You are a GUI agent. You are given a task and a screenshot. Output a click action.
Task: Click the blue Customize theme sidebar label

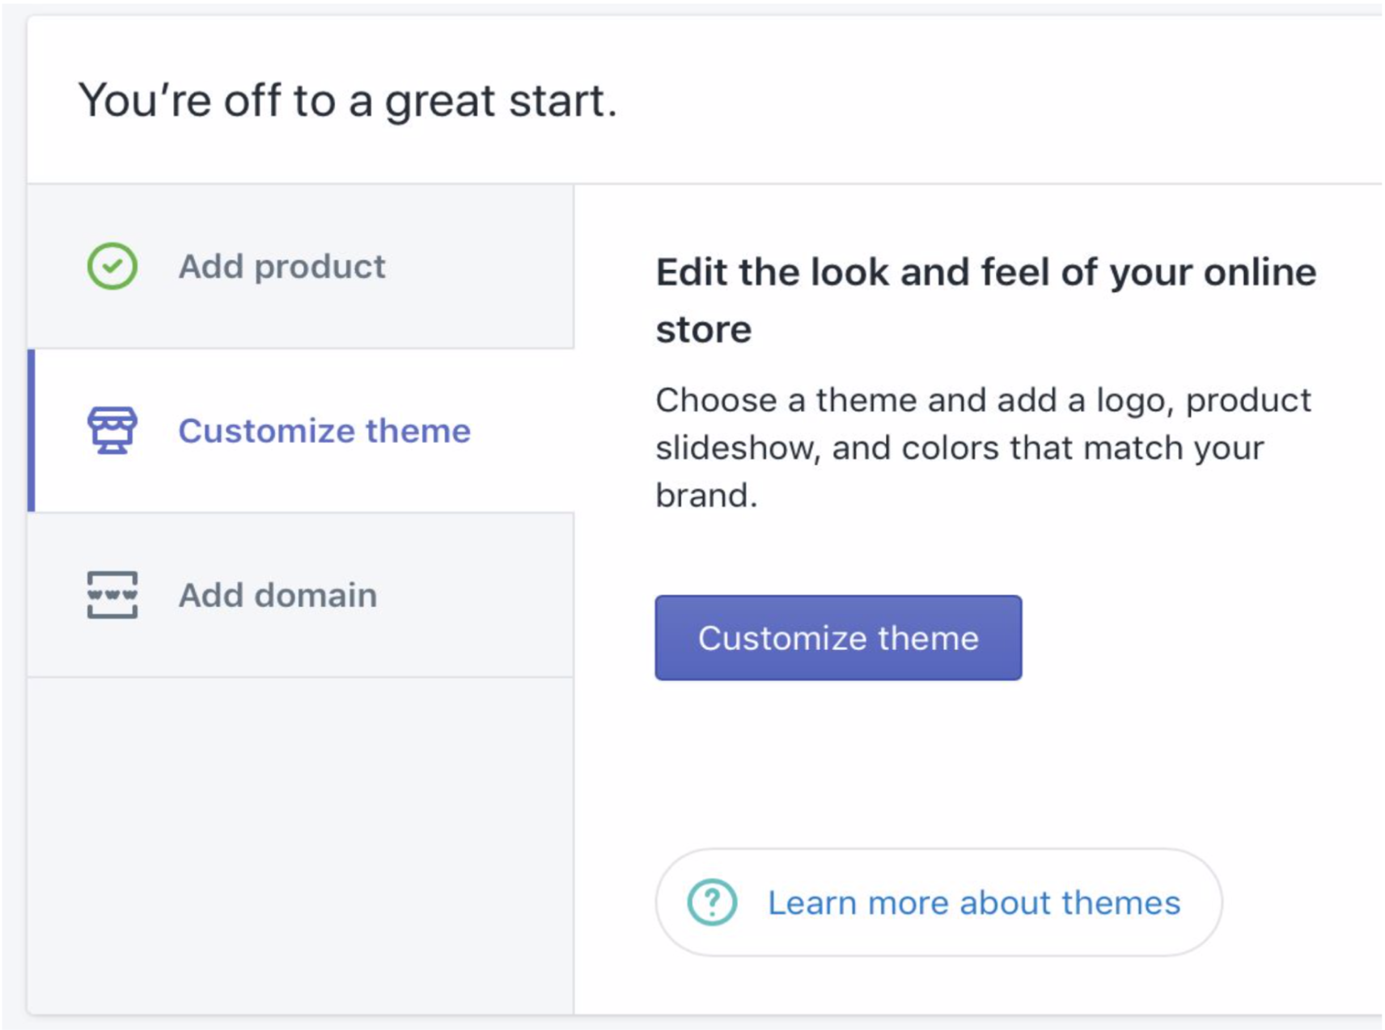point(324,431)
